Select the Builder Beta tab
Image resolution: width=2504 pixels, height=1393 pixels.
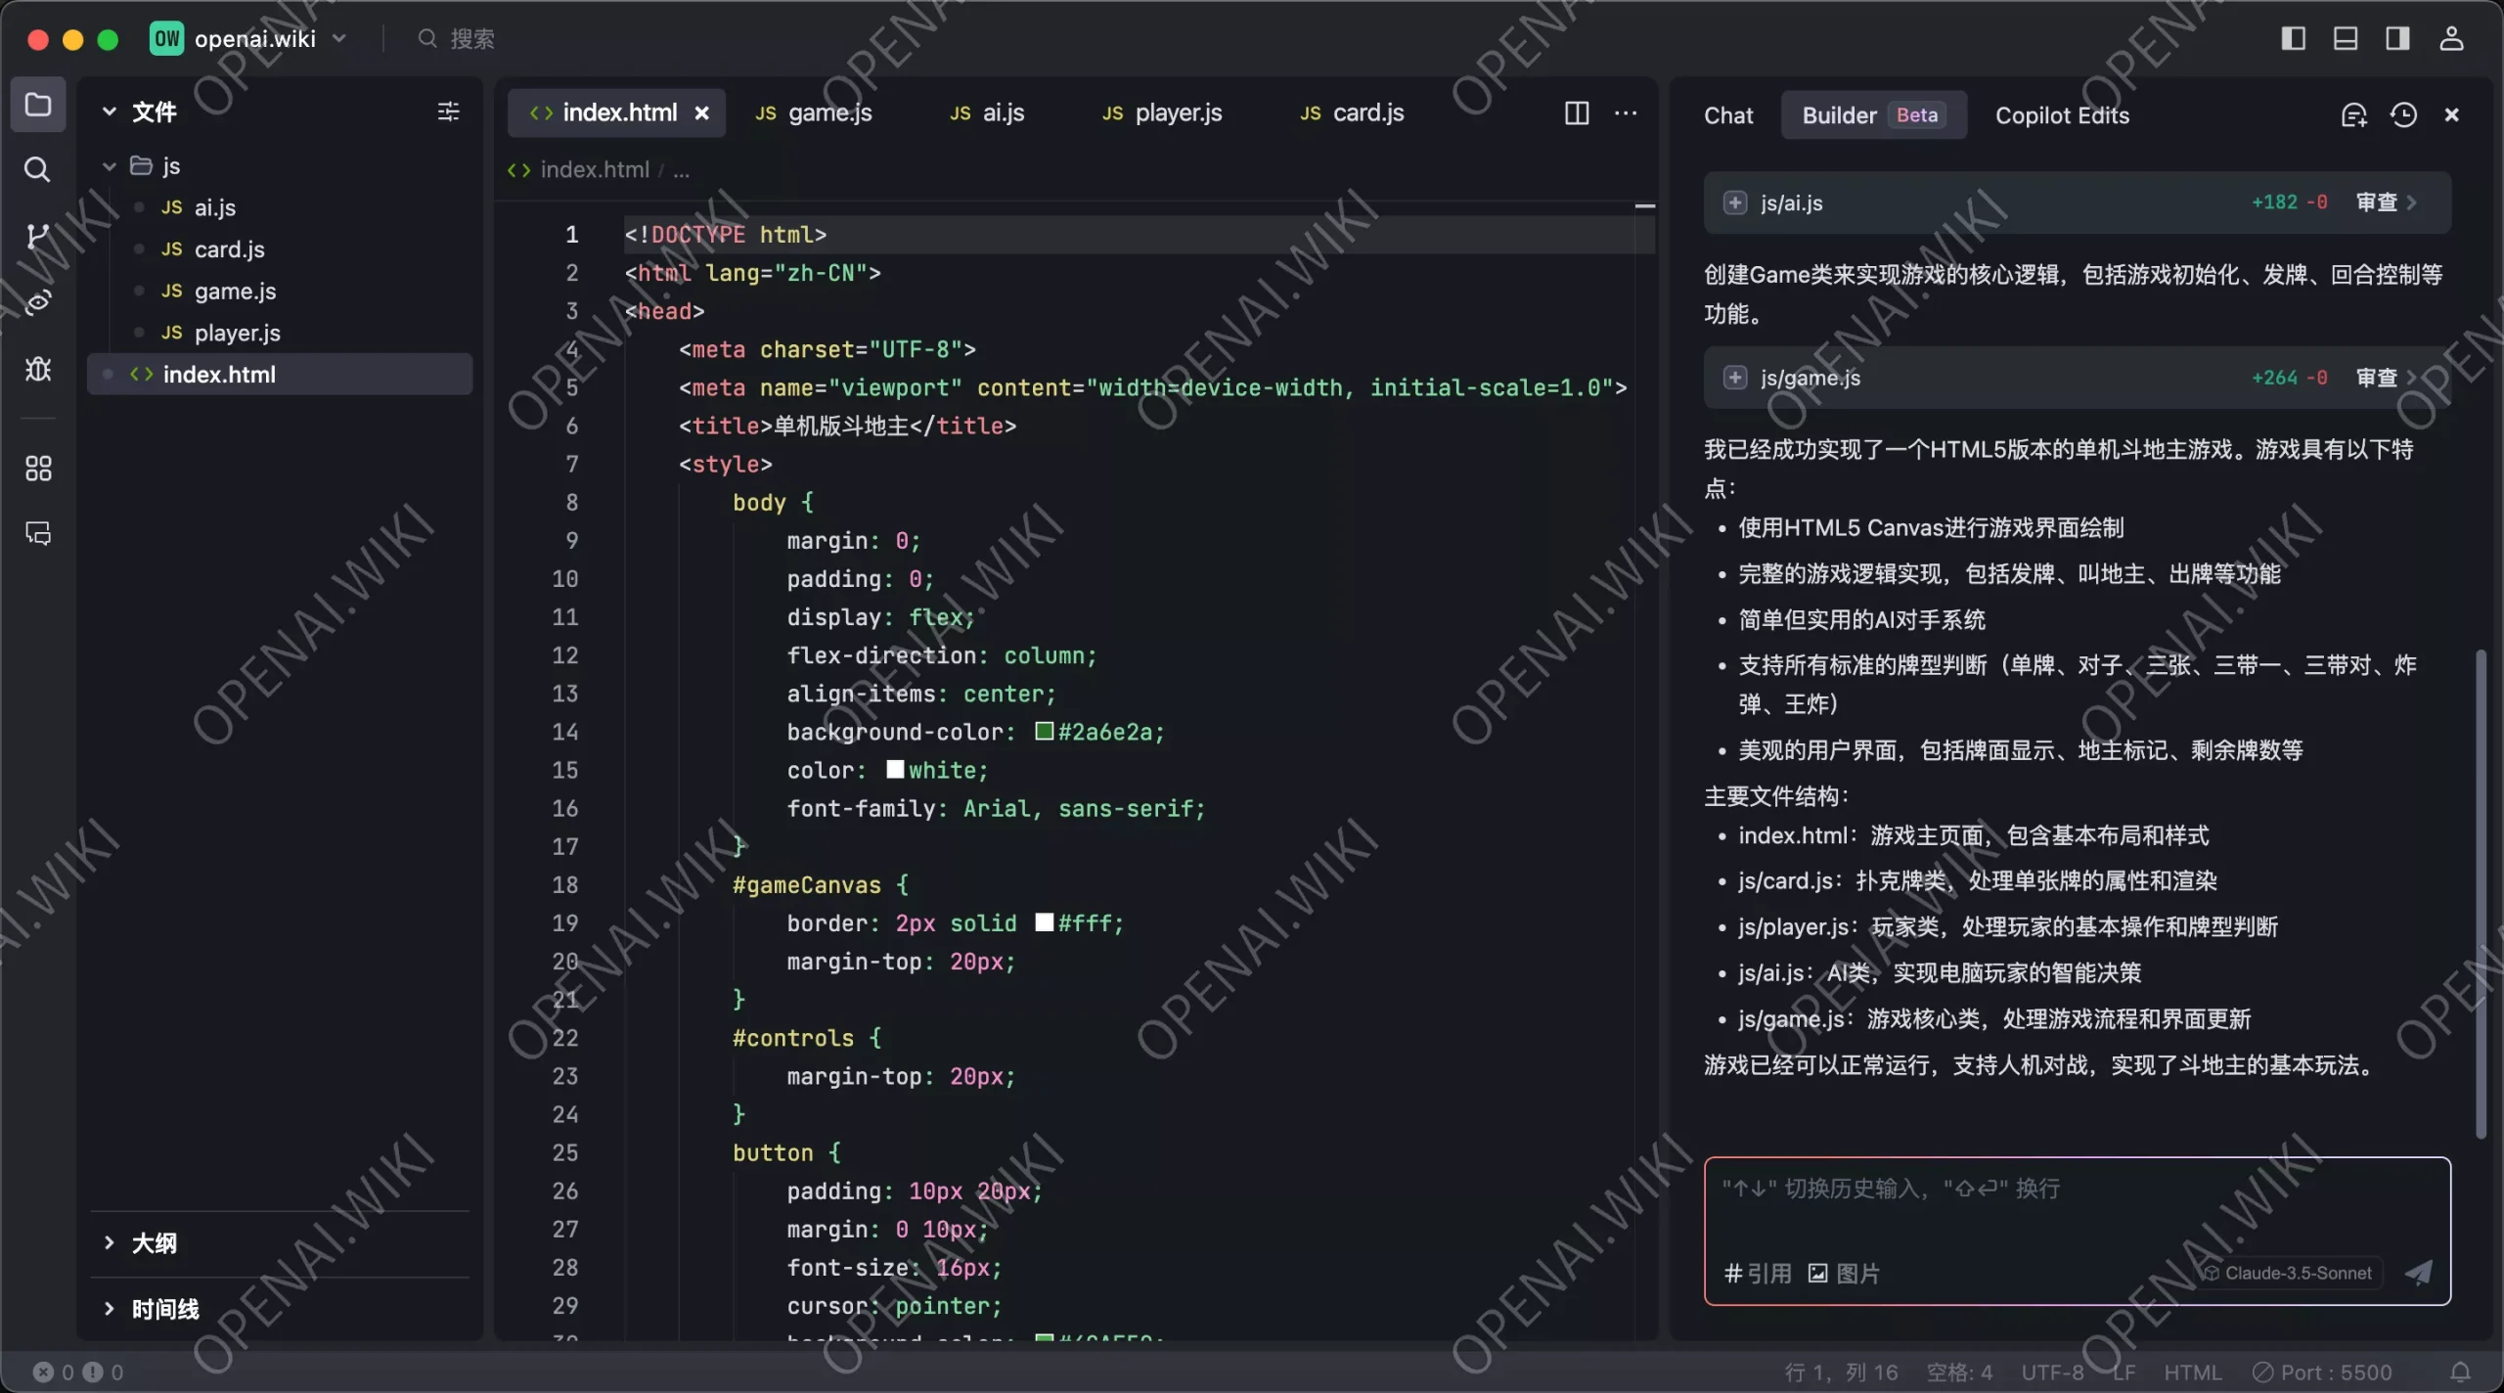[x=1872, y=115]
